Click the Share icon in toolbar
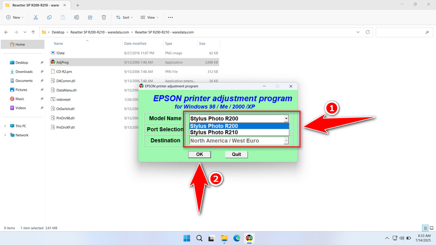 tap(90, 17)
